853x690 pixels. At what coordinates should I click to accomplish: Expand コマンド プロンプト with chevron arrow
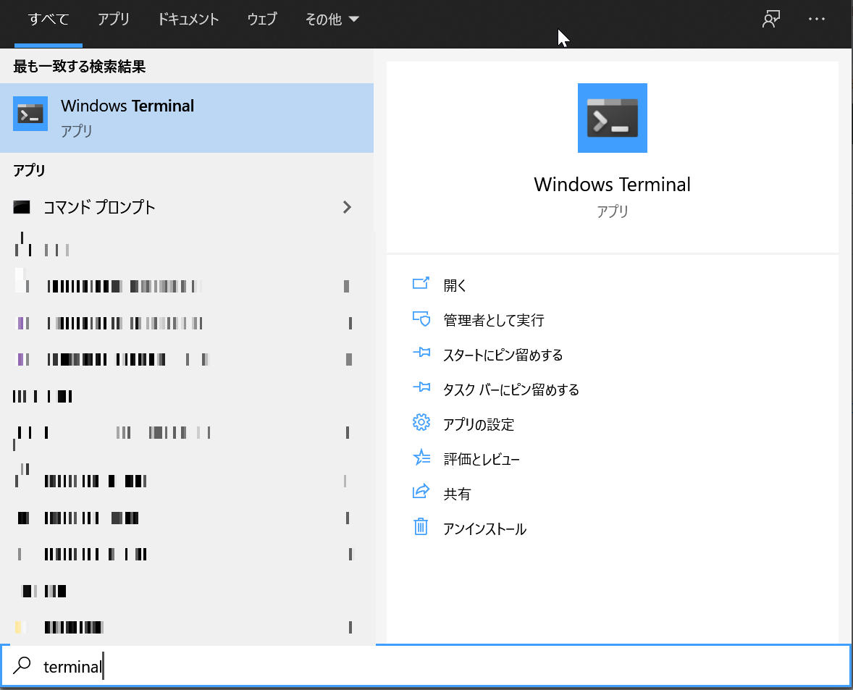point(347,207)
